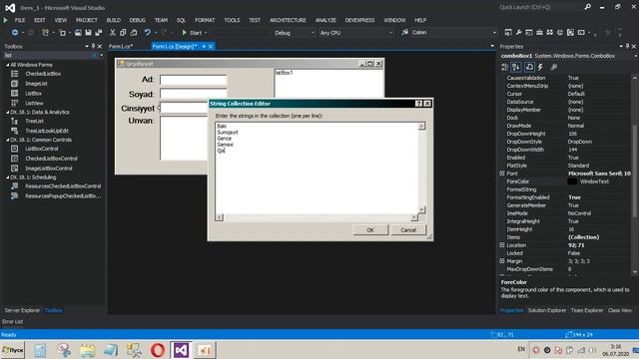Click the ListBox item icon in Toolbox
The width and height of the screenshot is (639, 359).
tap(15, 93)
